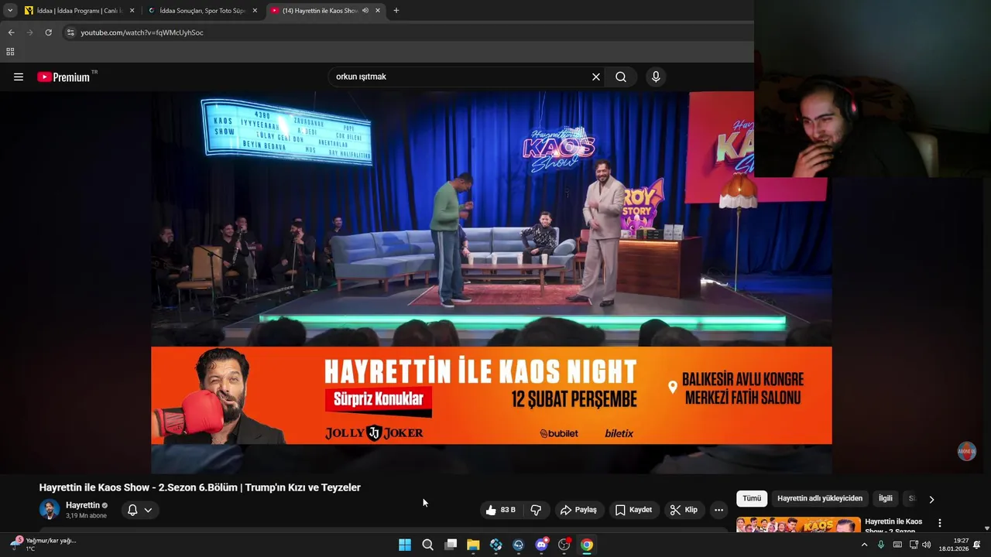Screen dimensions: 991x557
Task: Click the magnifier search button
Action: point(621,77)
